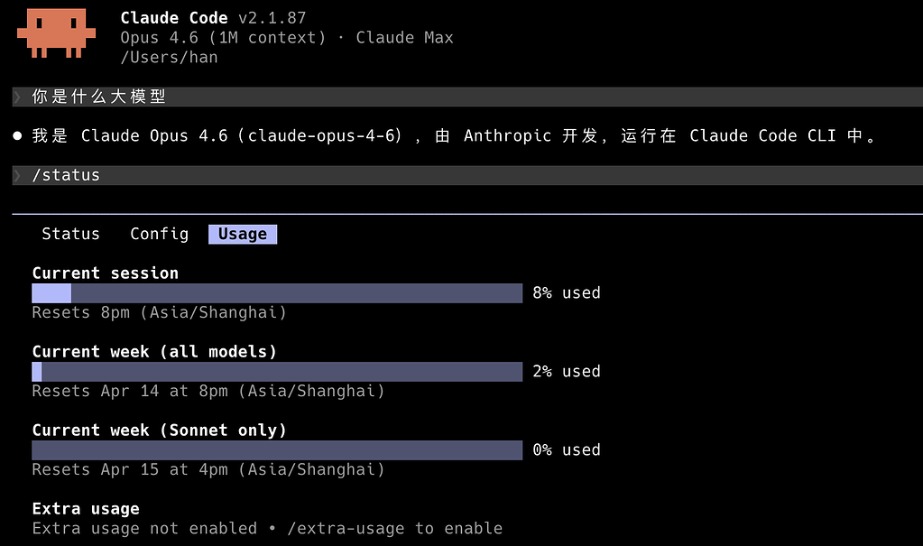Click the 'Claude Max' plan label
The height and width of the screenshot is (546, 923).
click(x=404, y=38)
